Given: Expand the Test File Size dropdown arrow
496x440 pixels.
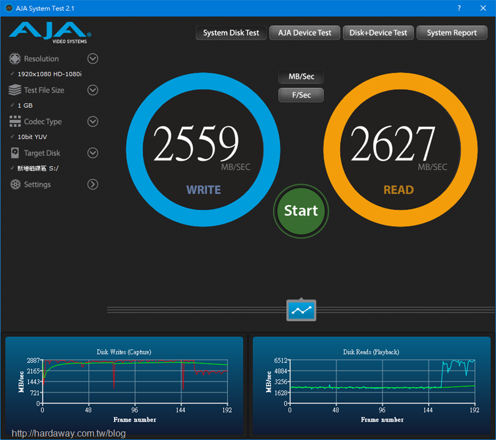Looking at the screenshot, I should [93, 90].
